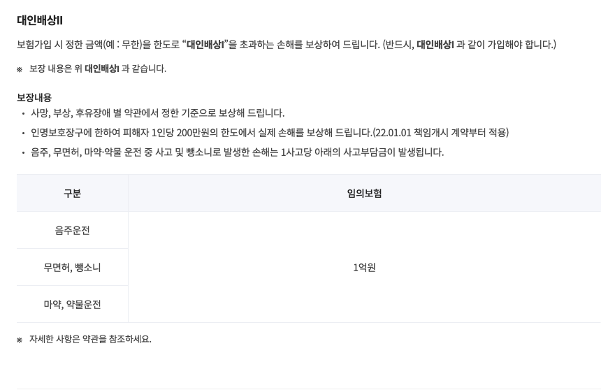
Task: Select the 음주운전 row cell
Action: tap(73, 230)
